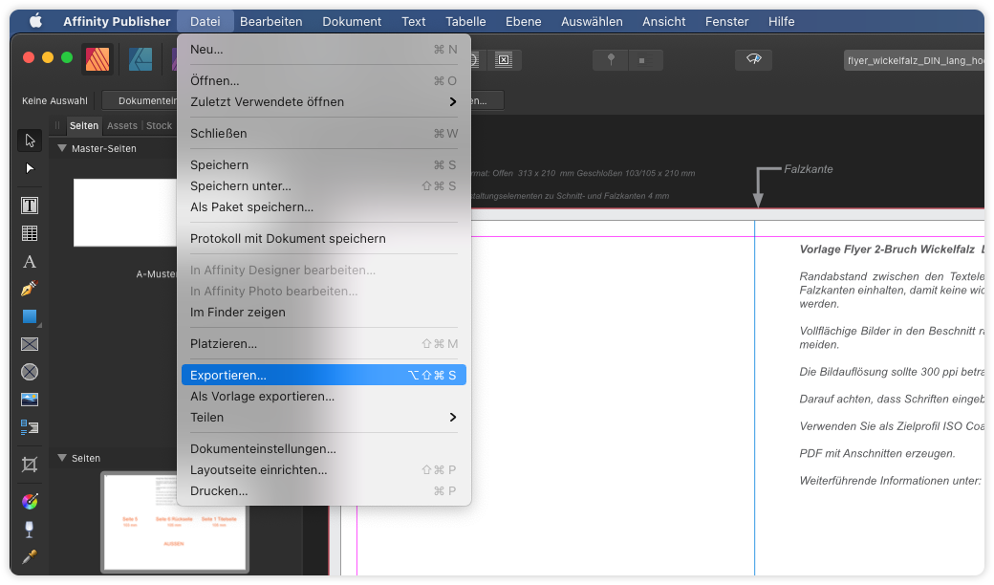Select the flyer page thumbnail in Seiten
Viewport: 994px width, 585px height.
(174, 522)
